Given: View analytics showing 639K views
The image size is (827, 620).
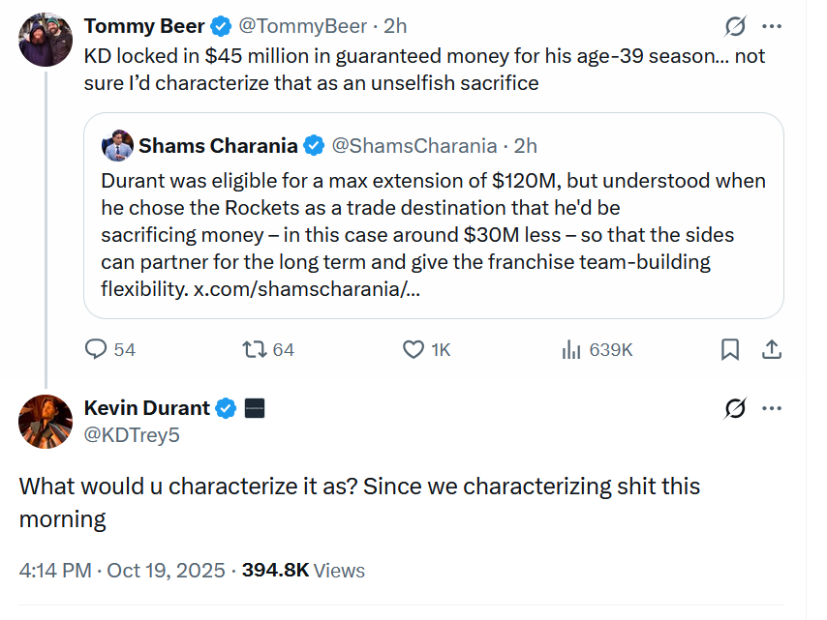Looking at the screenshot, I should point(571,349).
